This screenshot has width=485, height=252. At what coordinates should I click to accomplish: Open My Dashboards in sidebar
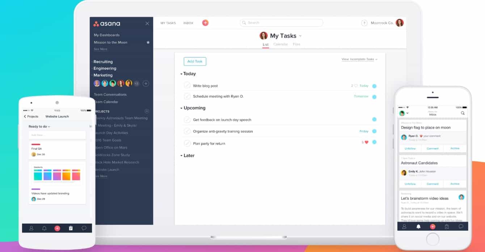click(x=106, y=35)
